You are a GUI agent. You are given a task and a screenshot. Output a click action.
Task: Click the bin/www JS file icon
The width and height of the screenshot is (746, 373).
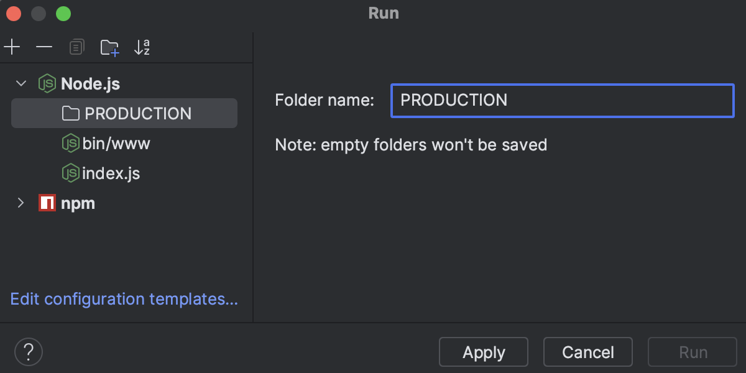70,144
